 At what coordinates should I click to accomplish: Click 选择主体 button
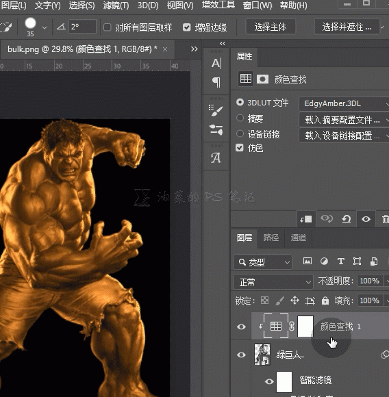pyautogui.click(x=271, y=27)
